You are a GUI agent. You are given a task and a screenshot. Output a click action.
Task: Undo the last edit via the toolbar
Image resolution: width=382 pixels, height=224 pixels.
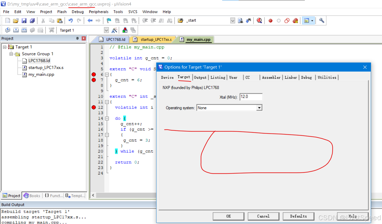click(71, 21)
